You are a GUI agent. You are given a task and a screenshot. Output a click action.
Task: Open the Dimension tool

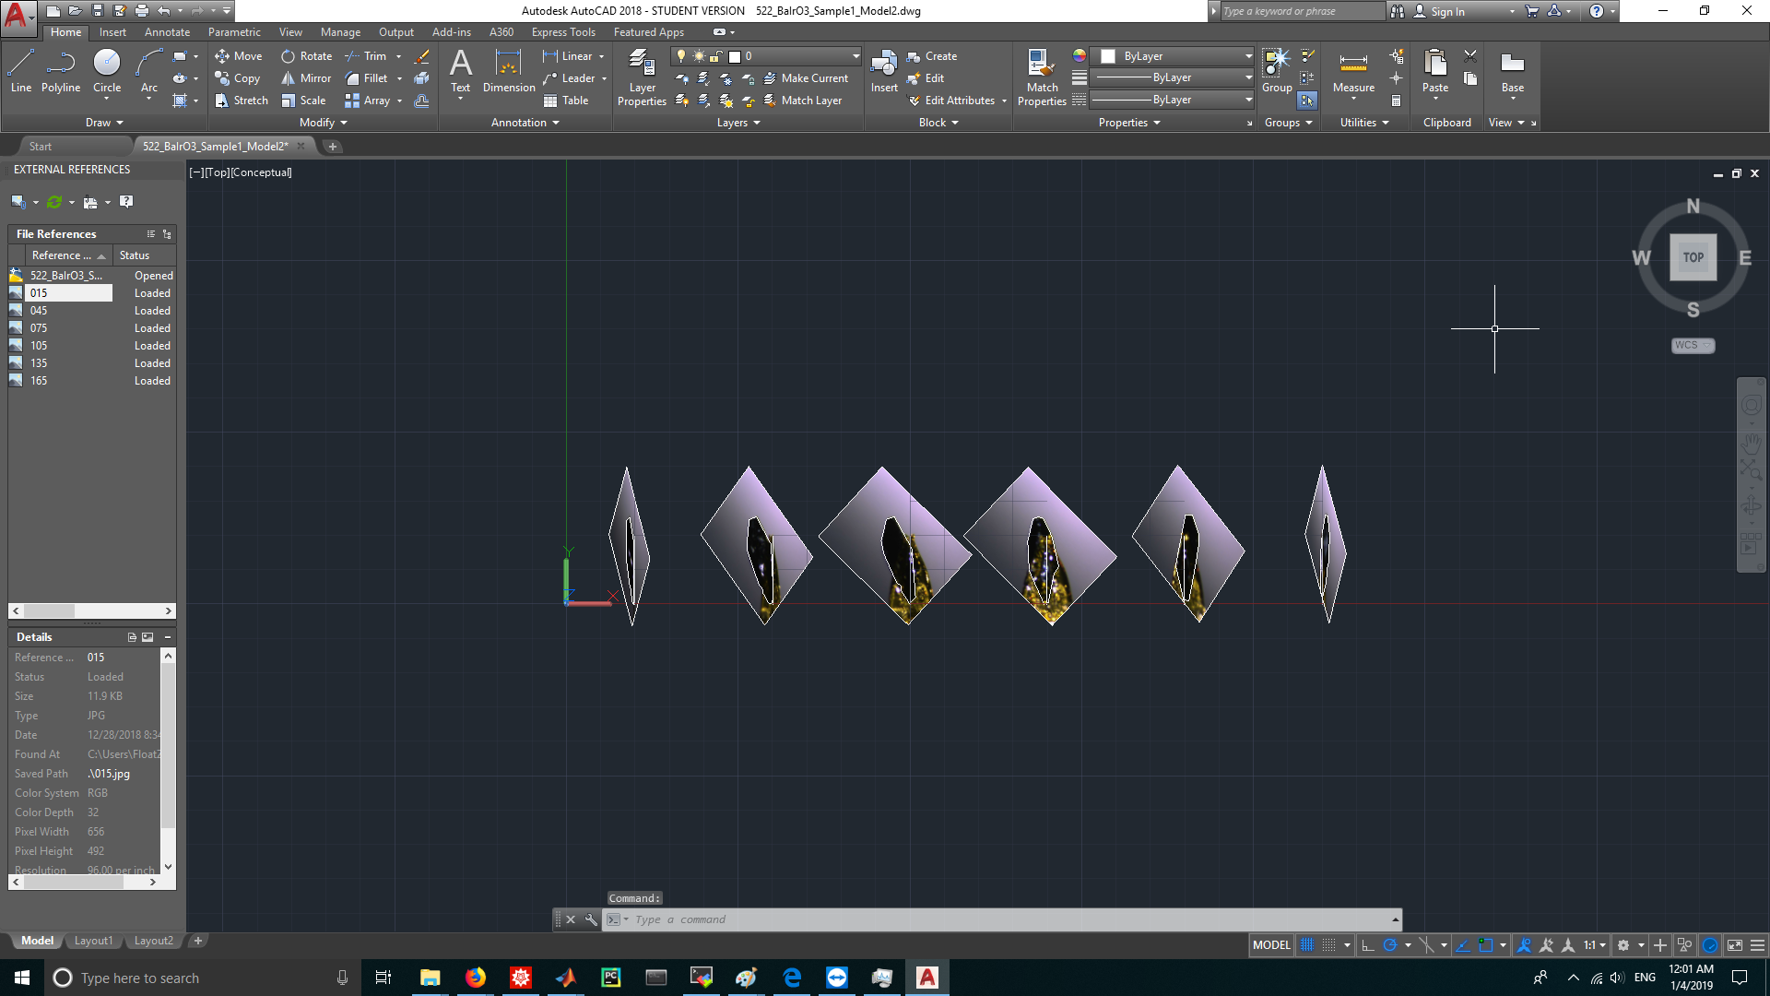coord(509,72)
